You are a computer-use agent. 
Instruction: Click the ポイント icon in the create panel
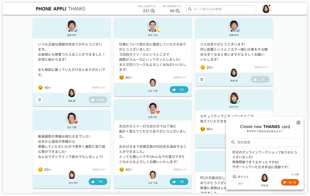(234, 177)
